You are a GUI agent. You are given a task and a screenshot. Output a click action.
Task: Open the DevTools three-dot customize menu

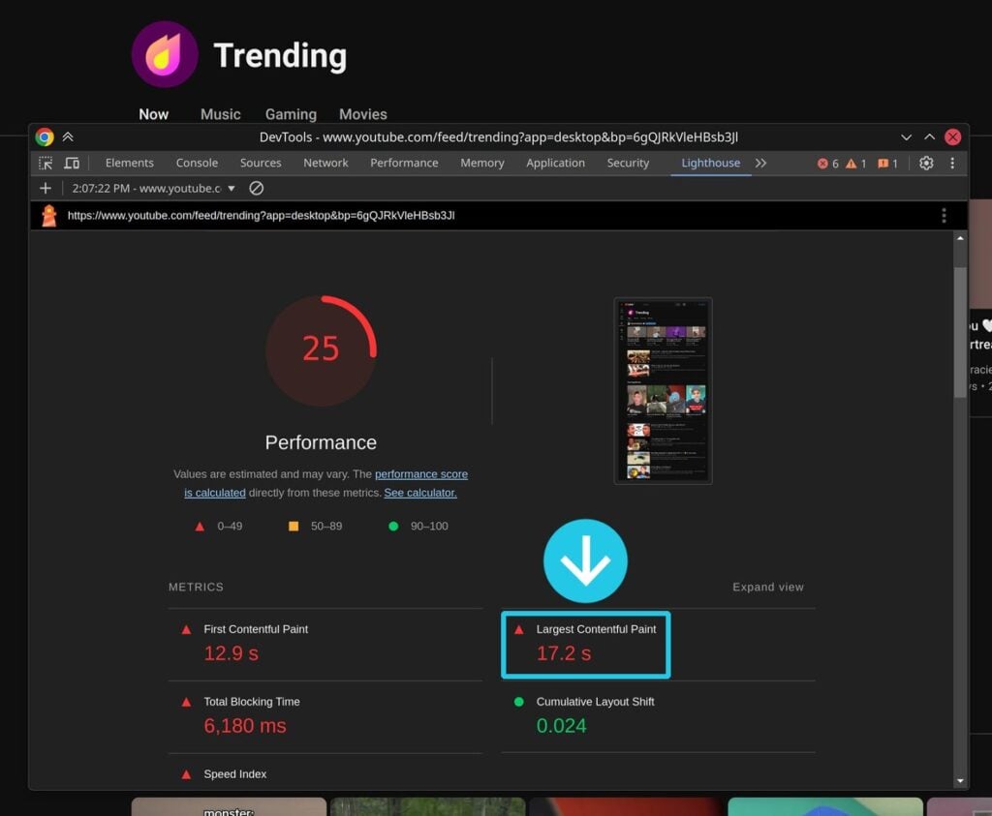pyautogui.click(x=952, y=163)
